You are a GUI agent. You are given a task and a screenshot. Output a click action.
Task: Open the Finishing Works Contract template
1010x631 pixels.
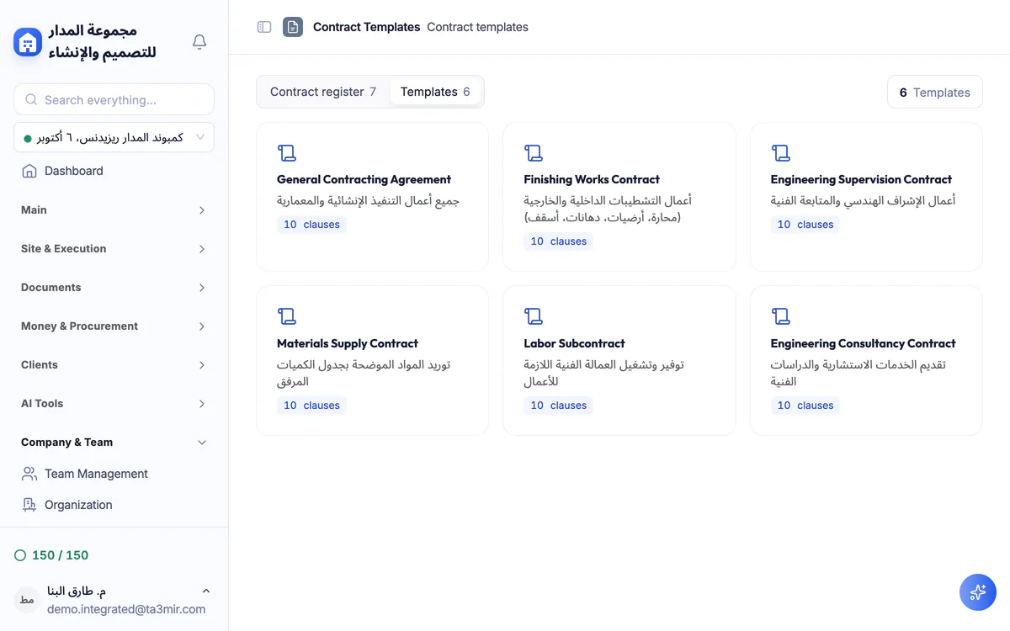point(619,197)
